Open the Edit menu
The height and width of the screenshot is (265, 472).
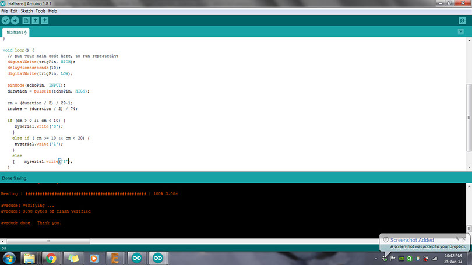[x=14, y=11]
